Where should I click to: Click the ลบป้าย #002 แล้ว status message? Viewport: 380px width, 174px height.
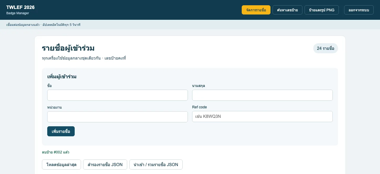tap(56, 152)
